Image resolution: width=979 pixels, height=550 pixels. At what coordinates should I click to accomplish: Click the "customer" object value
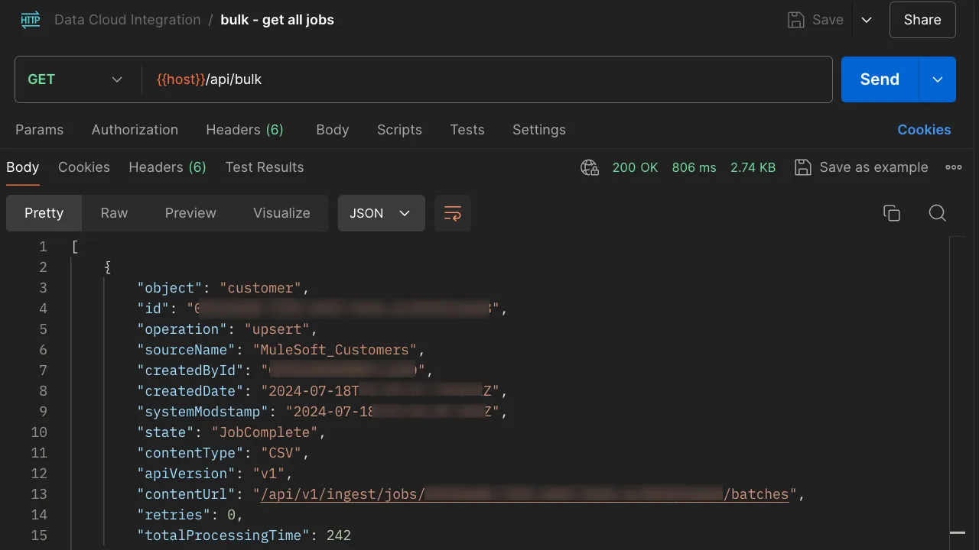click(261, 288)
